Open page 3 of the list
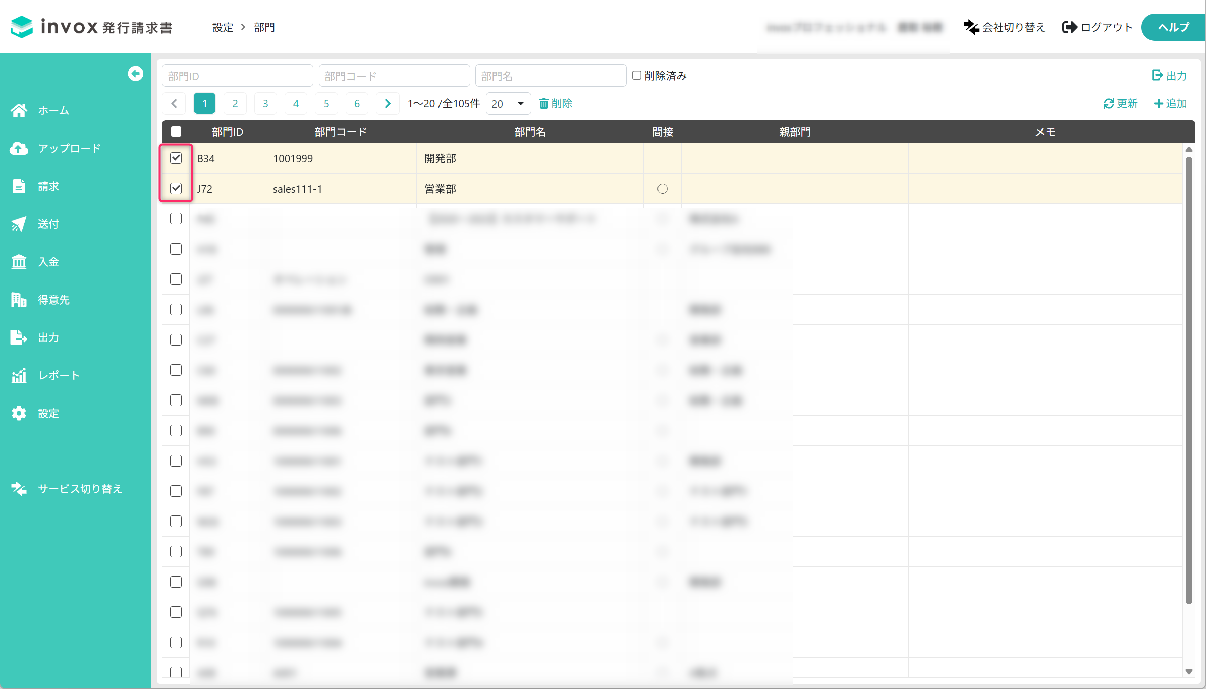1206x689 pixels. pyautogui.click(x=265, y=104)
